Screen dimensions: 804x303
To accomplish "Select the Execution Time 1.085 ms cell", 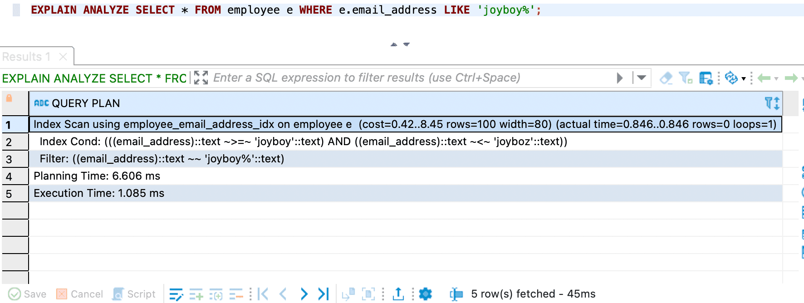I will (406, 193).
